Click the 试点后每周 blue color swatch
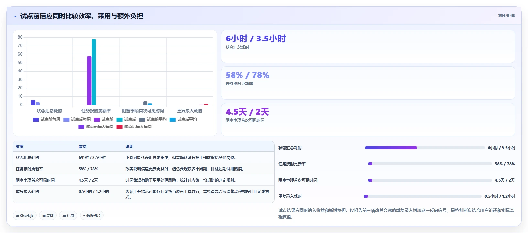The height and width of the screenshot is (233, 528). pos(66,120)
